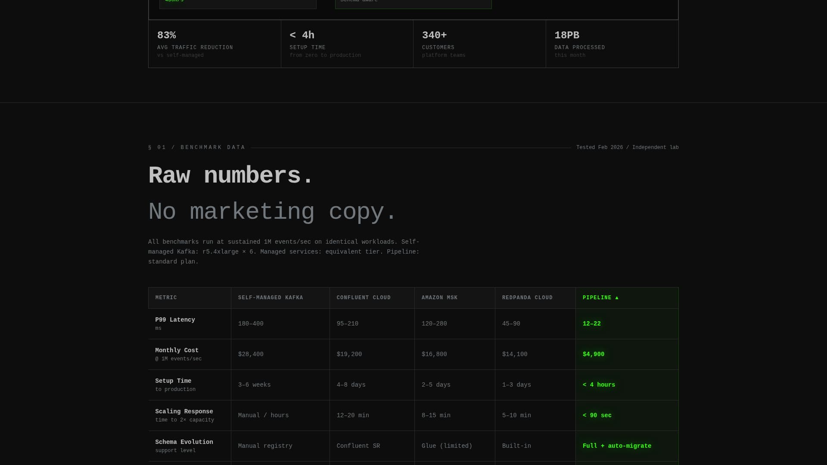827x465 pixels.
Task: Click the CONFLUENT CLOUD column header
Action: click(x=372, y=298)
